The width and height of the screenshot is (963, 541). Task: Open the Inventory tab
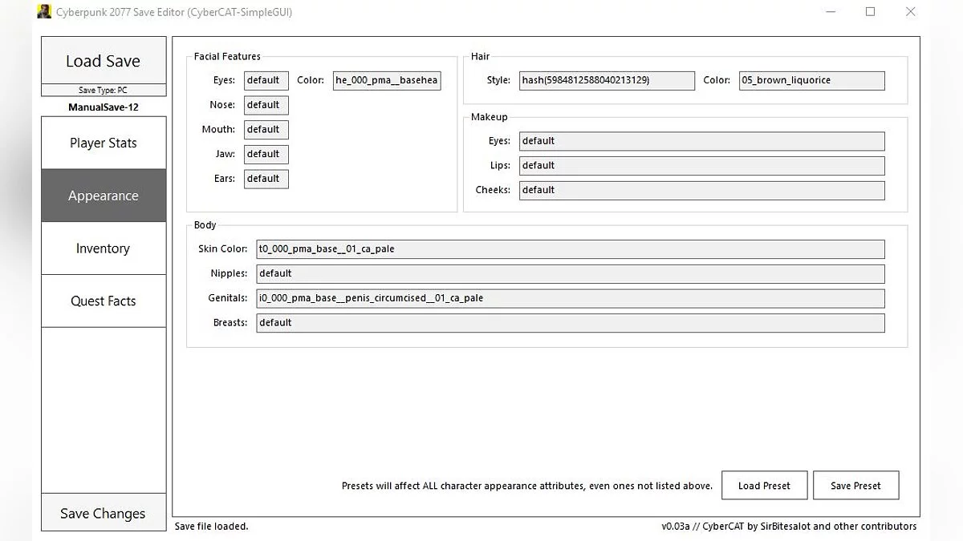104,248
